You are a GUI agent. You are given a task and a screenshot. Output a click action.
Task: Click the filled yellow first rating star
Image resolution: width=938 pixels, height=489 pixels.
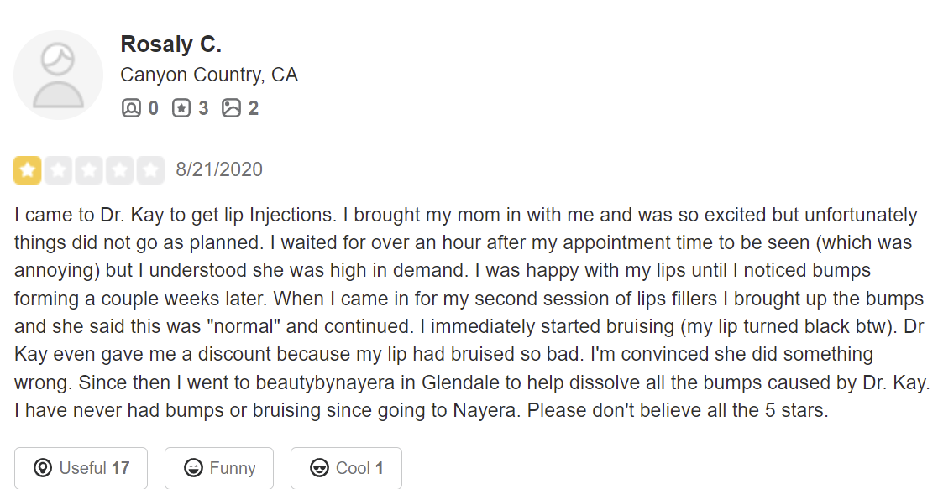tap(28, 170)
